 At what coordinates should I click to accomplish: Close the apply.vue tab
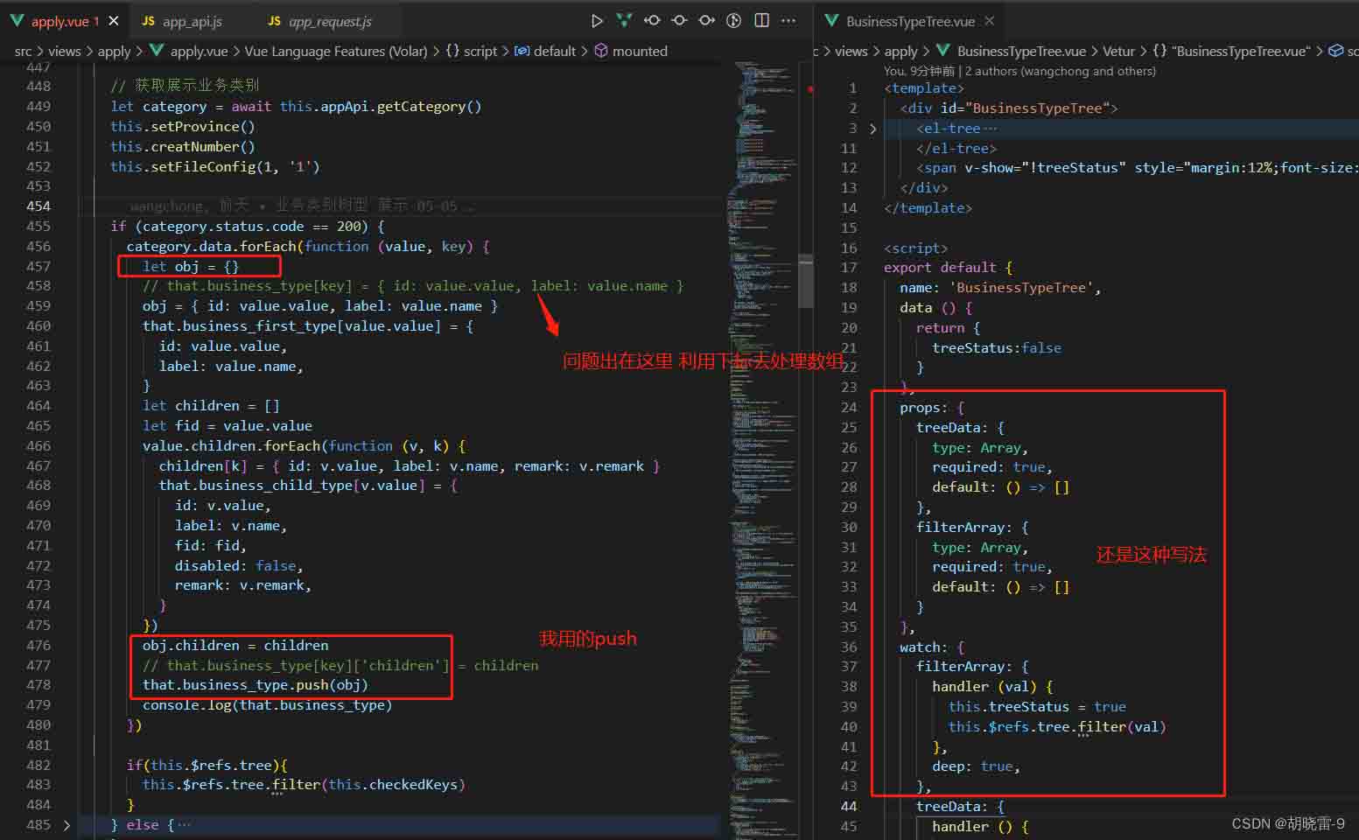pos(113,21)
